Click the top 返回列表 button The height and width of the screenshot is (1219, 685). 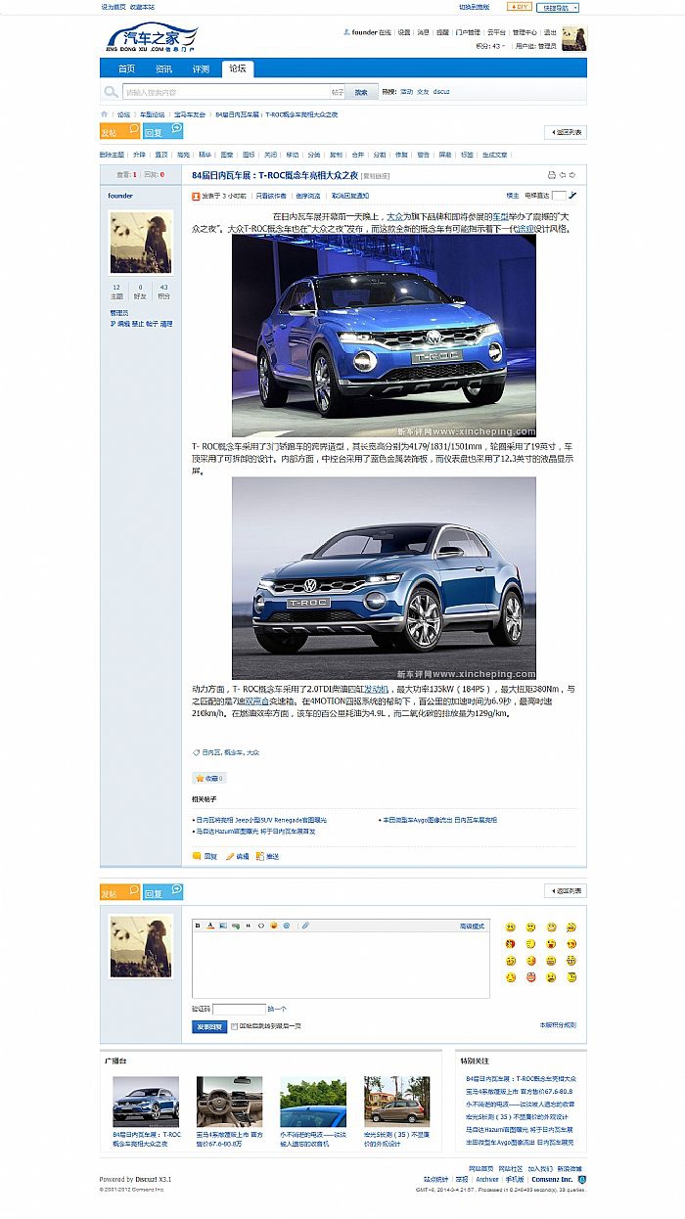pyautogui.click(x=566, y=132)
